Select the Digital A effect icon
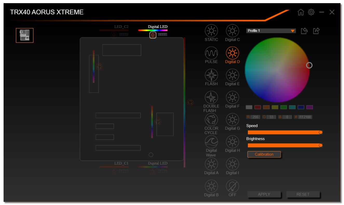The image size is (344, 205). tap(211, 164)
